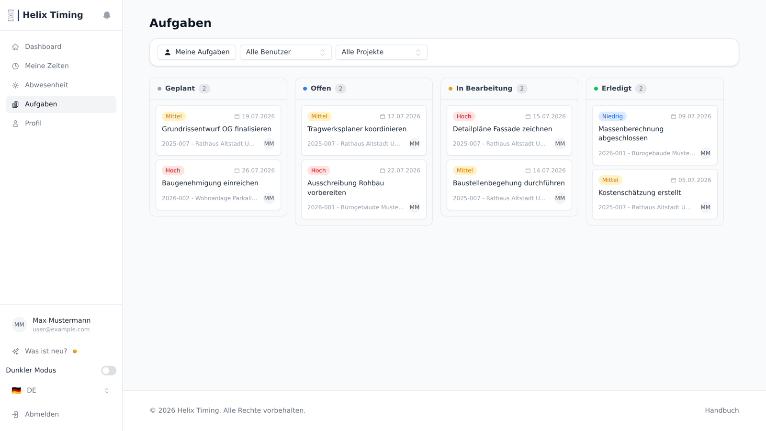Click orange status dot of In Bearbeitung
The width and height of the screenshot is (766, 431).
click(x=451, y=89)
